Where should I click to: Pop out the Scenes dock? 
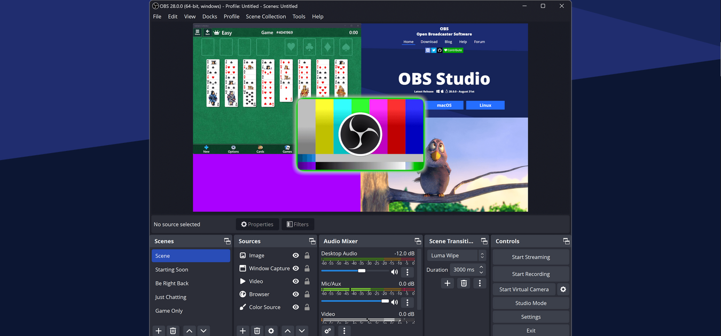[x=227, y=241]
